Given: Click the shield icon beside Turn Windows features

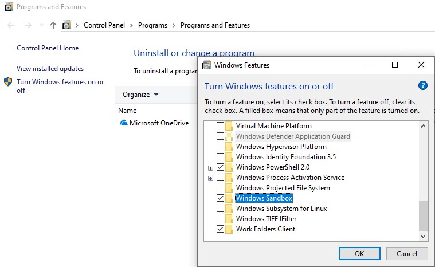Looking at the screenshot, I should tap(8, 82).
